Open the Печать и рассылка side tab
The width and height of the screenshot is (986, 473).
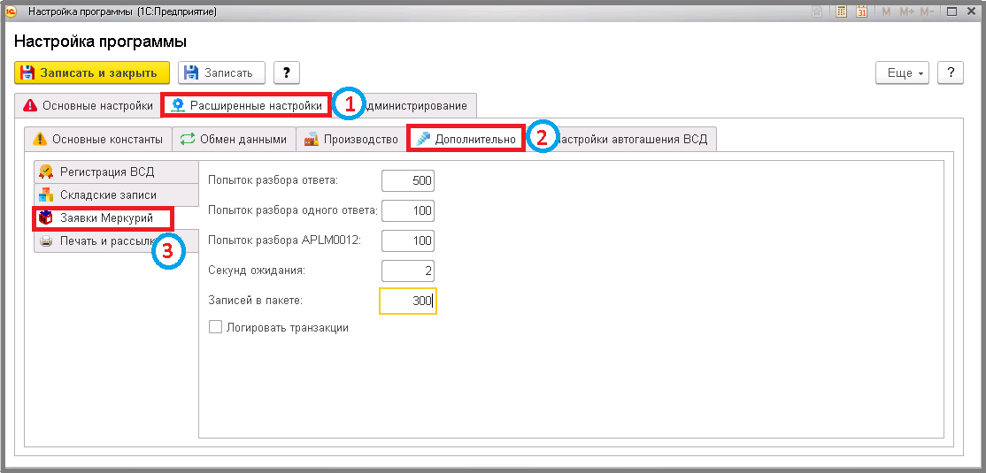point(116,240)
